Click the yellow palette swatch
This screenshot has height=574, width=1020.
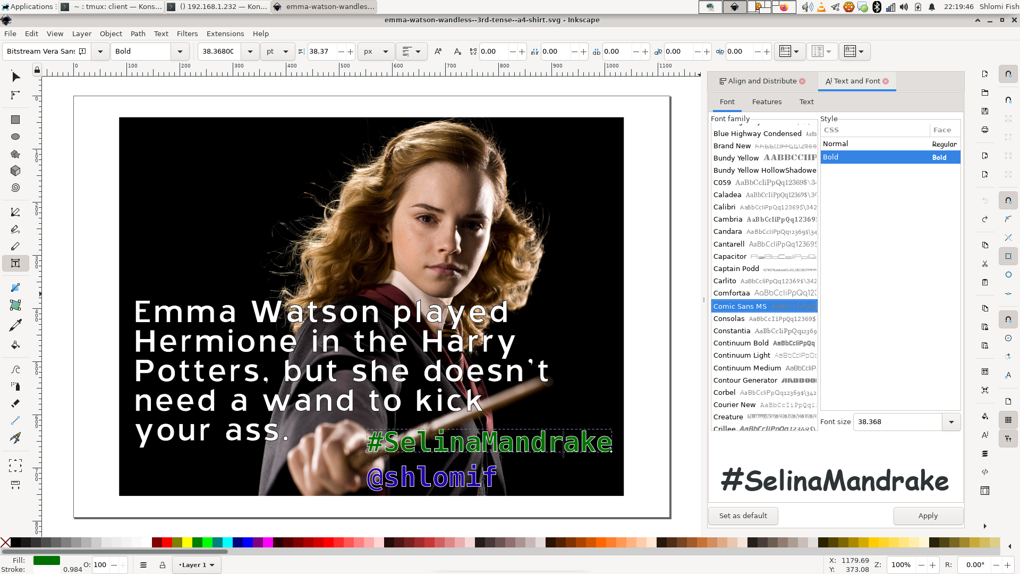pos(187,543)
